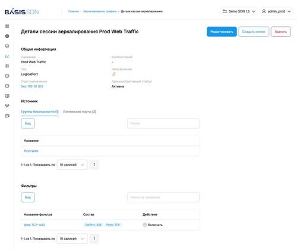Click the user icon beside admin_prod
Image resolution: width=297 pixels, height=250 pixels.
pos(264,11)
